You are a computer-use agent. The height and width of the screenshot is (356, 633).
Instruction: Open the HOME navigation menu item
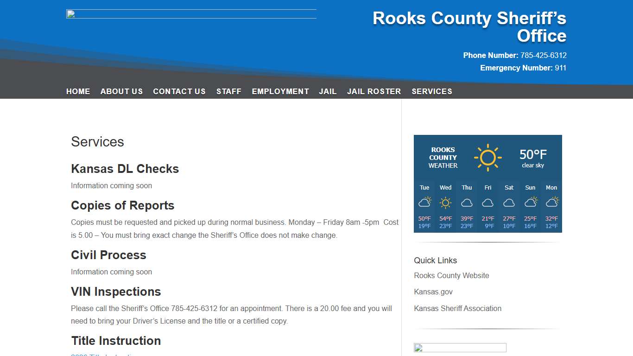click(x=78, y=91)
